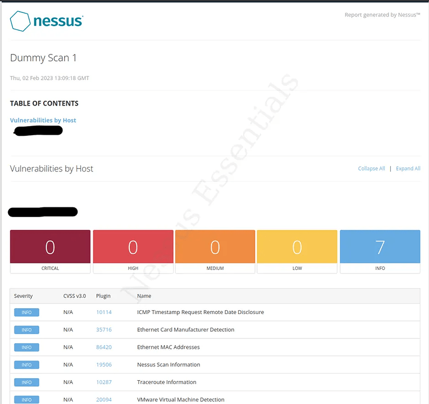Open plugin 20094 link

[x=104, y=400]
